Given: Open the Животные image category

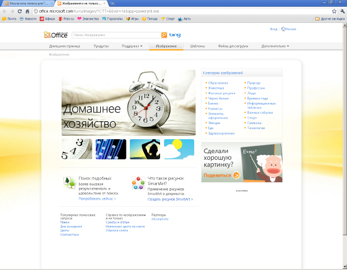Looking at the screenshot, I should [x=216, y=88].
